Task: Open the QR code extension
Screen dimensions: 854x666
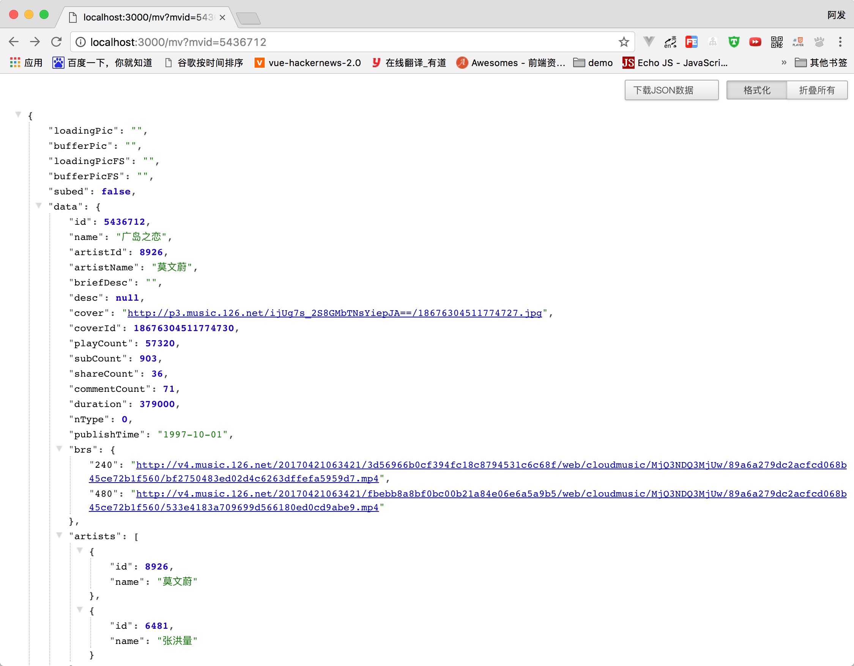Action: pos(777,42)
